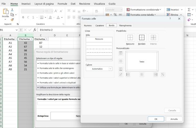Select Nessuno line style

tap(99, 39)
